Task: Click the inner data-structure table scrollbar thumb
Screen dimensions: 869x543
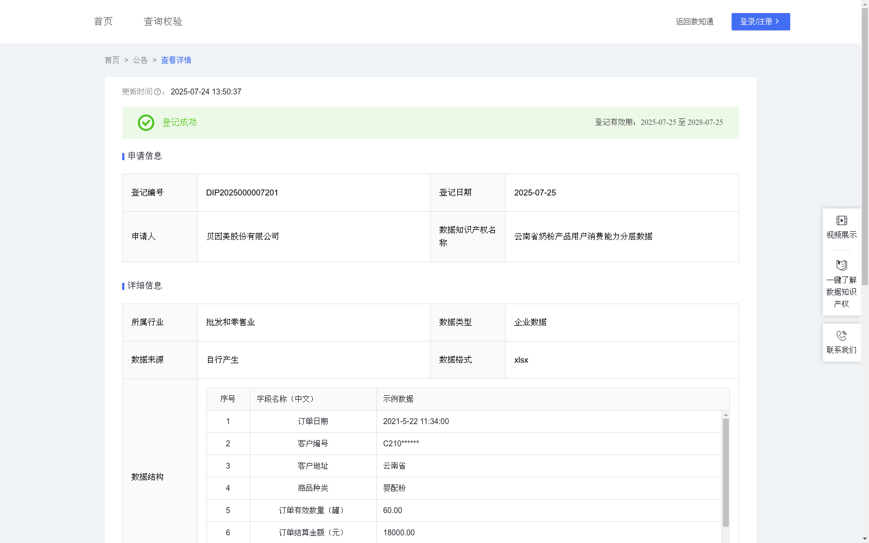Action: tap(726, 472)
